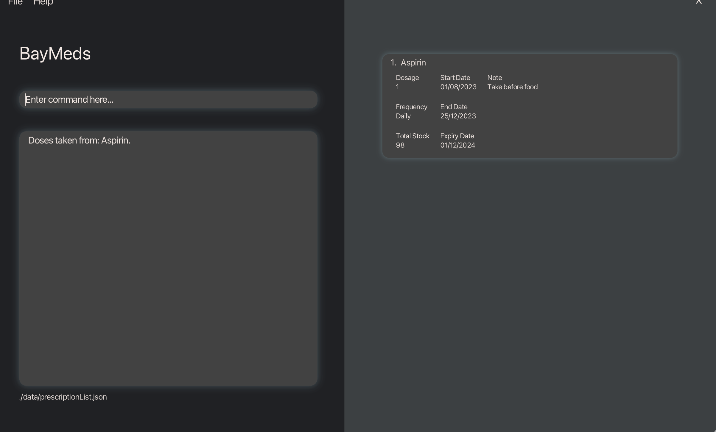The height and width of the screenshot is (432, 716).
Task: Click the Note label on Aspirin card
Action: (494, 78)
